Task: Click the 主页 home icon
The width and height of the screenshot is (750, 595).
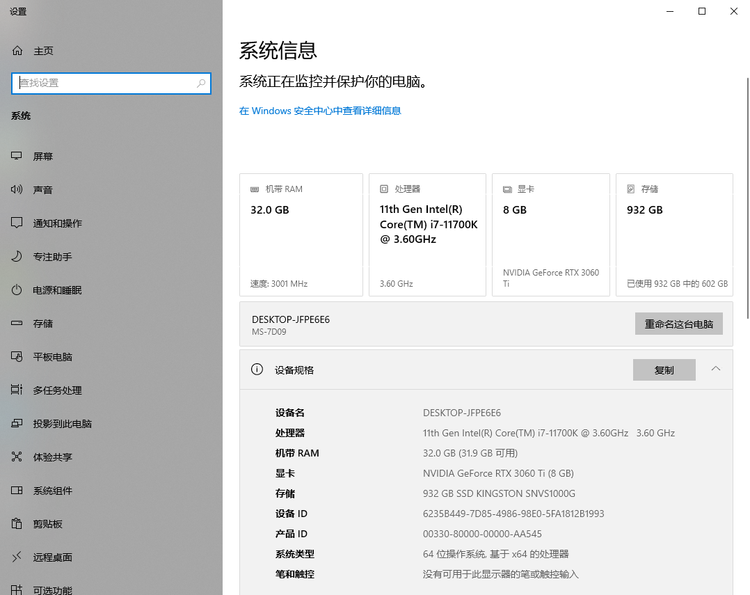Action: pyautogui.click(x=17, y=51)
